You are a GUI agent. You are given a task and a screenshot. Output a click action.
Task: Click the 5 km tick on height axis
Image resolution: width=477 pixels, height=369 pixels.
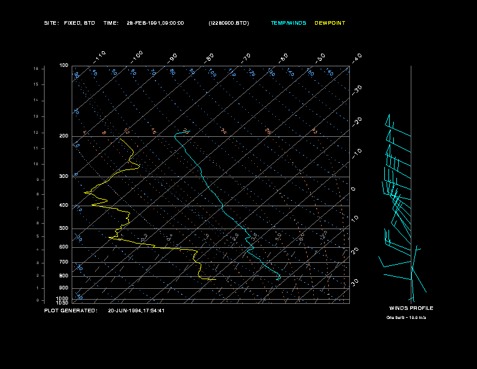coord(38,236)
